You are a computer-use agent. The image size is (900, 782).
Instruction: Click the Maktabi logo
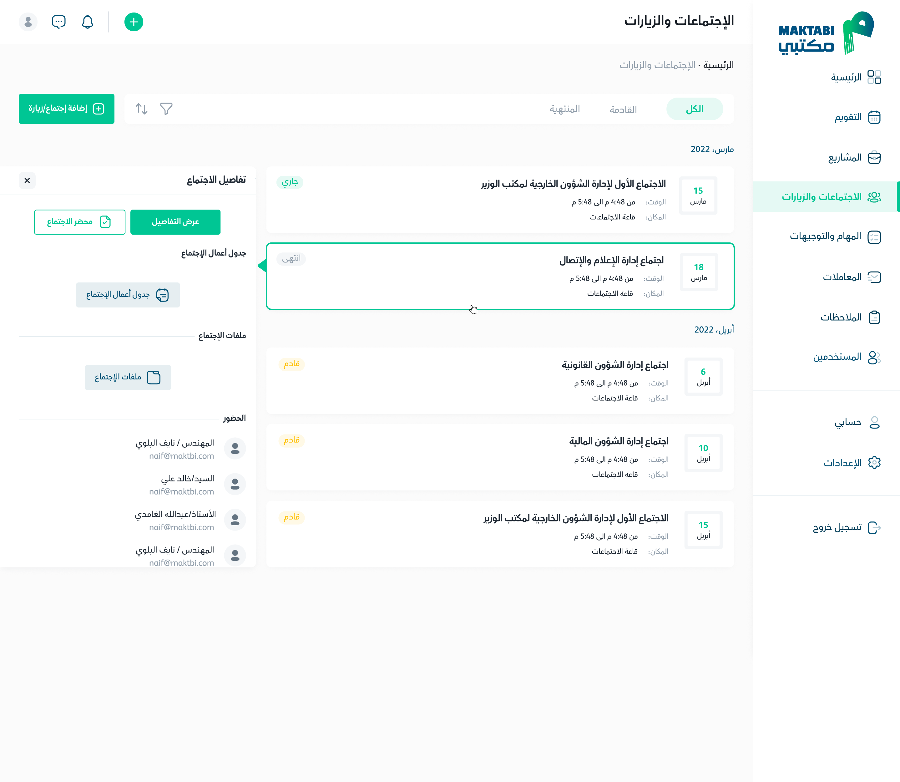click(x=826, y=33)
